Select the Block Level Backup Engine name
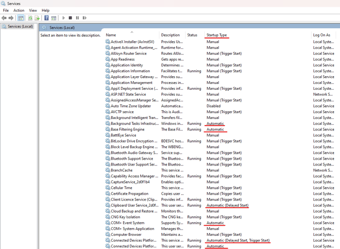340x249 pixels. [x=134, y=147]
